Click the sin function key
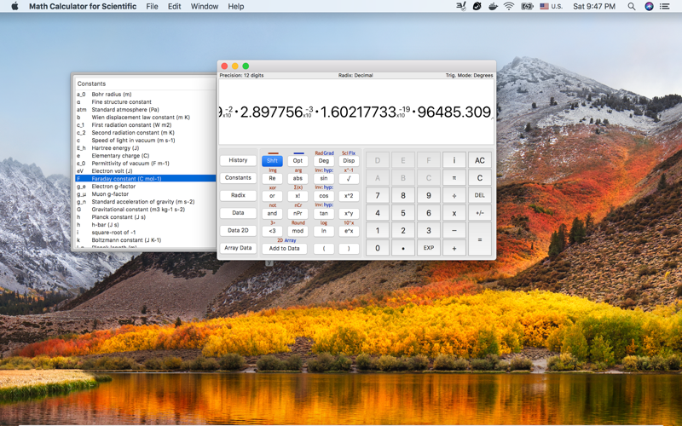 (x=324, y=178)
